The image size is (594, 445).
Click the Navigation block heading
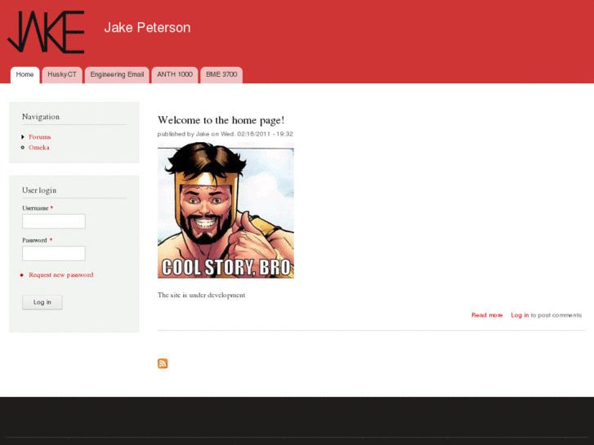click(x=41, y=117)
